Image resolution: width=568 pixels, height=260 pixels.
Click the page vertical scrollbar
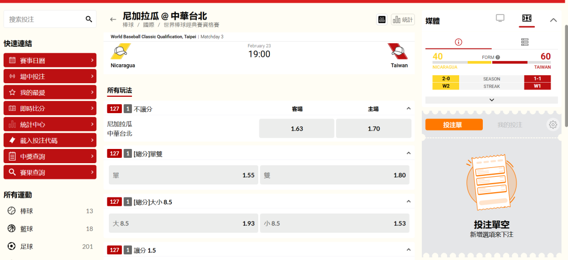tap(566, 76)
